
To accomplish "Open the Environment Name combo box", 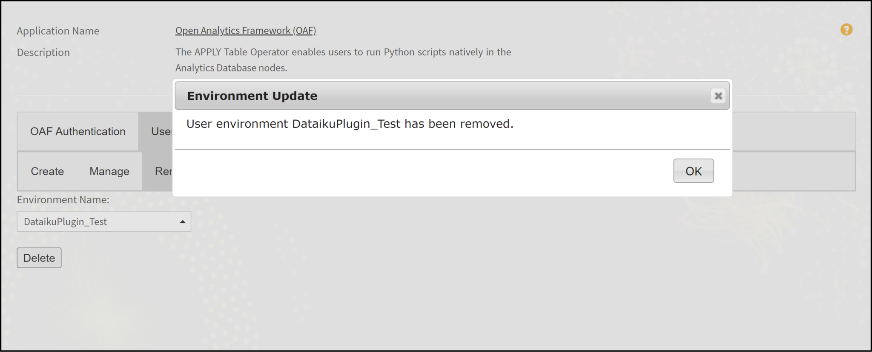I will tap(103, 222).
